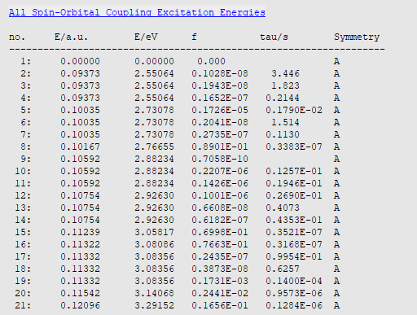Click the tau value 0.1284E-06
The image size is (417, 315).
tap(294, 305)
